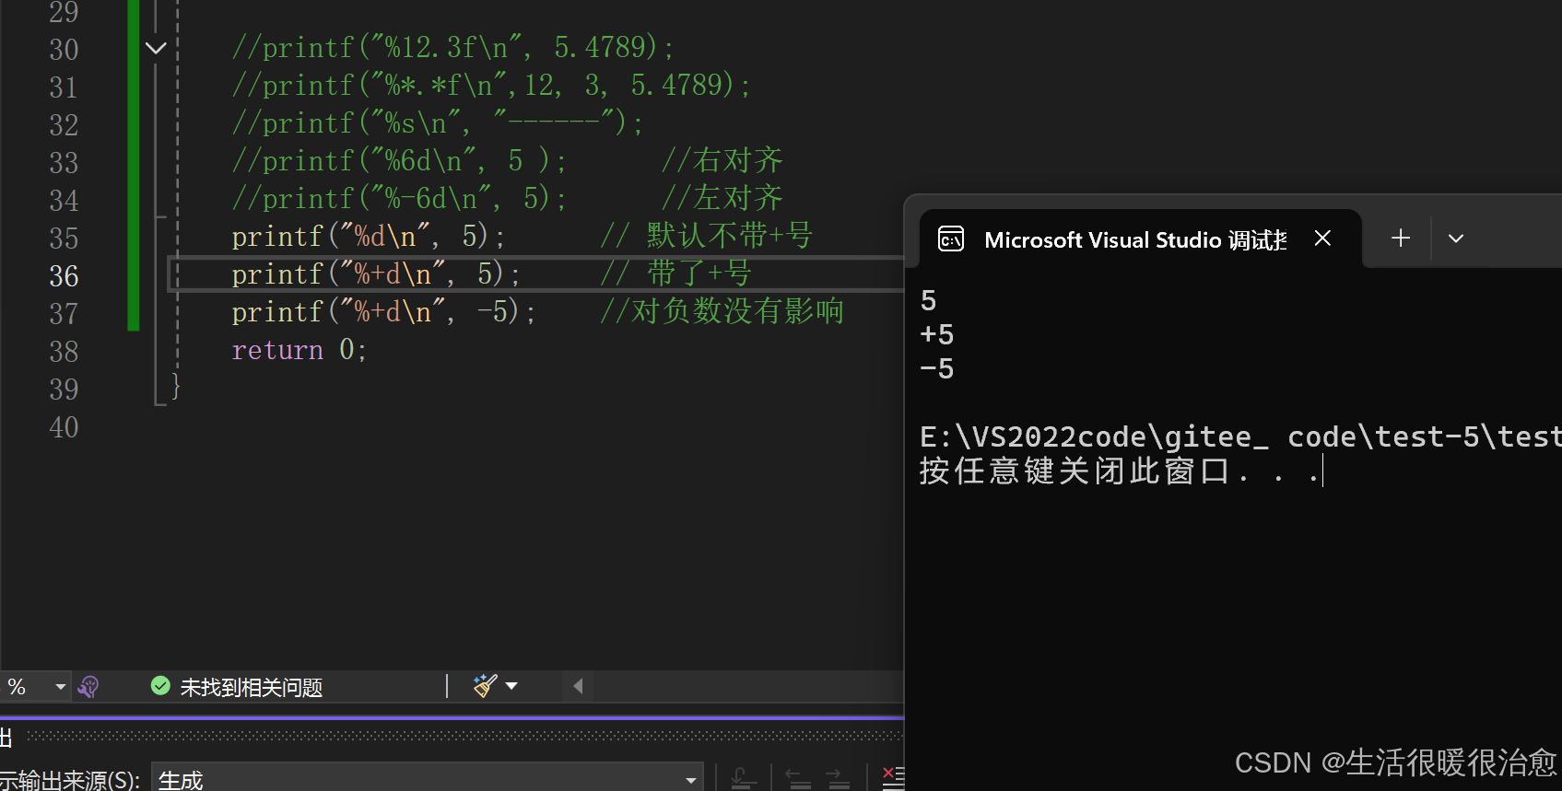The width and height of the screenshot is (1562, 791).
Task: Click the commented line with %*.*f format
Action: tap(491, 86)
